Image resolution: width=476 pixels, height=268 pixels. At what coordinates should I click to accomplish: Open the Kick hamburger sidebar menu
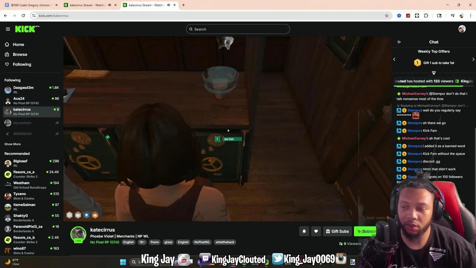coord(8,29)
